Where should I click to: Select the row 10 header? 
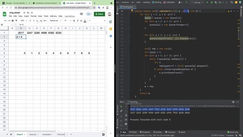(x=4, y=69)
